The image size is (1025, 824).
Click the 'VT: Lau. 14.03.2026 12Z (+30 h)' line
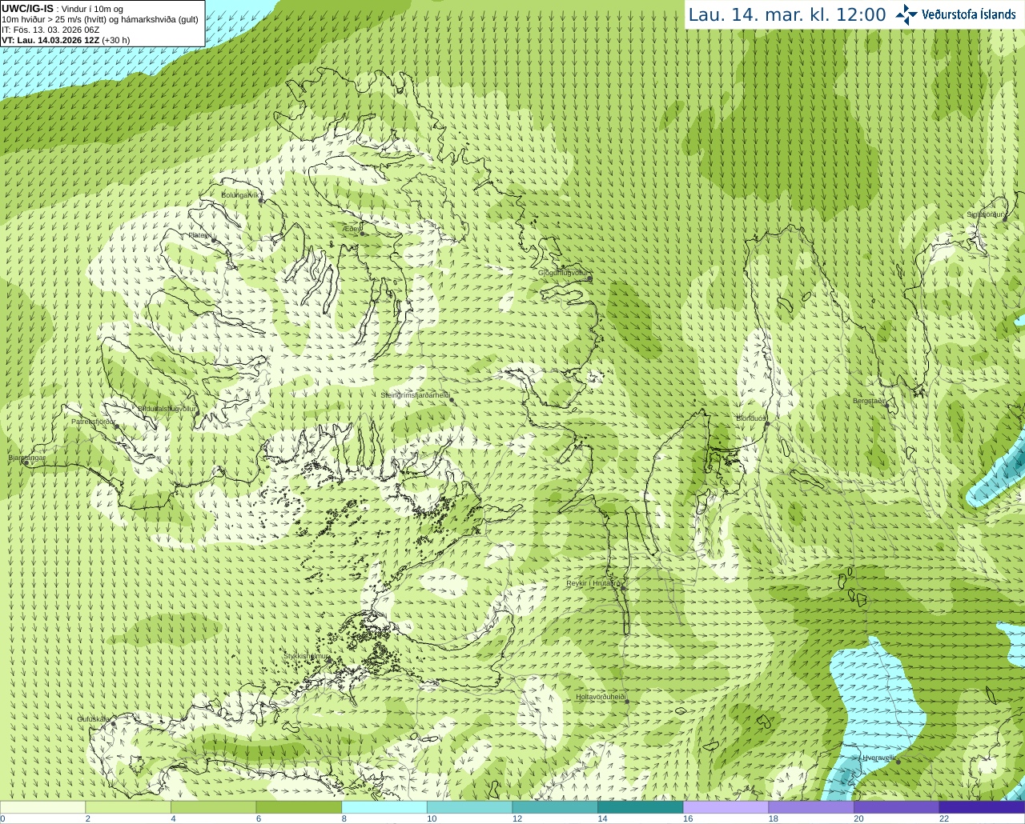point(66,40)
